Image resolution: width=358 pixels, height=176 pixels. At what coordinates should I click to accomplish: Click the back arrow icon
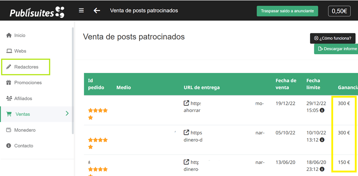pyautogui.click(x=97, y=11)
